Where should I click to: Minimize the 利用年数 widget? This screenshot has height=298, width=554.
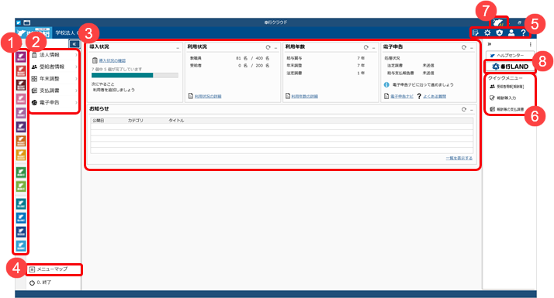click(x=373, y=48)
